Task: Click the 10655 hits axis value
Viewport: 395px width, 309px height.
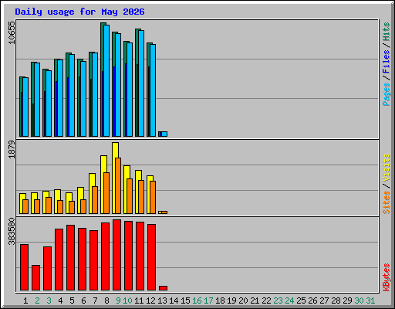Action: [12, 32]
